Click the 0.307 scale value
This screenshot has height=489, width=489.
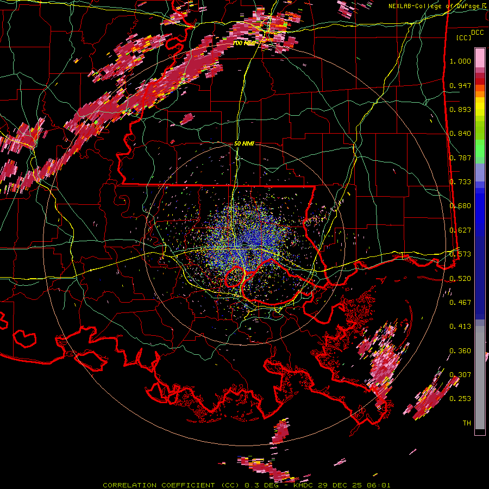460,374
